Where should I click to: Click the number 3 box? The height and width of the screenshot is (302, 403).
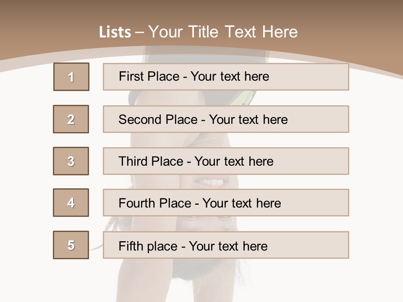tap(71, 161)
